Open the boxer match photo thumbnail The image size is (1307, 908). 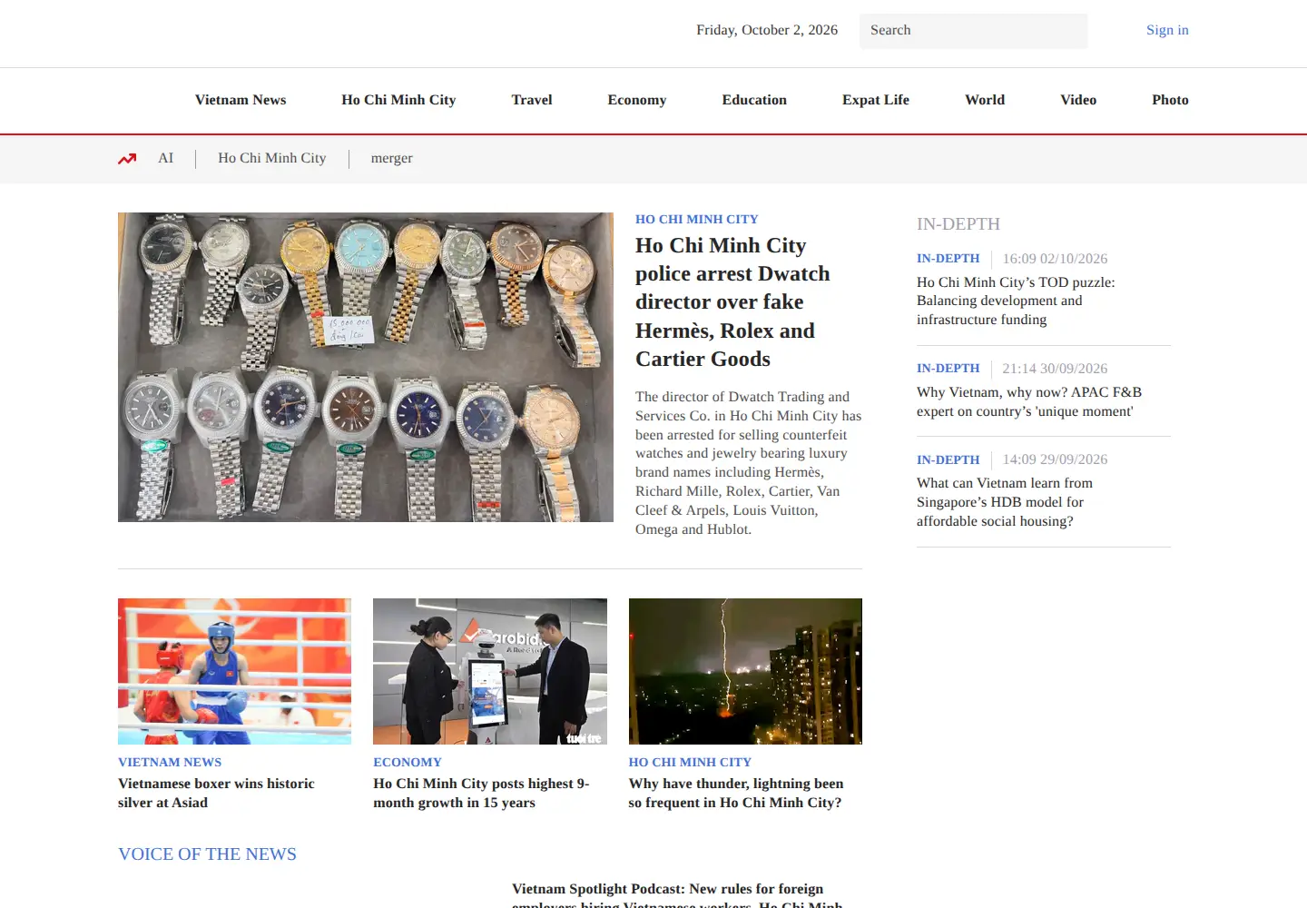pos(234,671)
